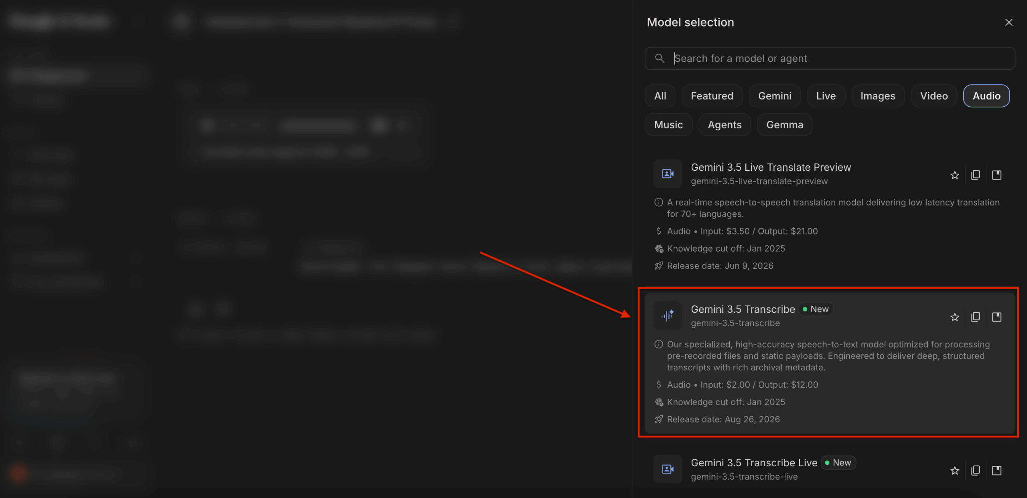
Task: Click the dollar icon on Live Translate pricing row
Action: pyautogui.click(x=659, y=231)
